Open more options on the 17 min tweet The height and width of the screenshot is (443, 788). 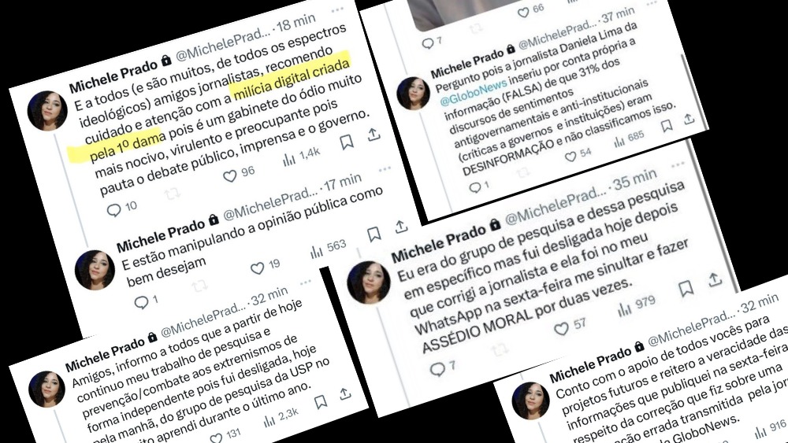coord(385,170)
